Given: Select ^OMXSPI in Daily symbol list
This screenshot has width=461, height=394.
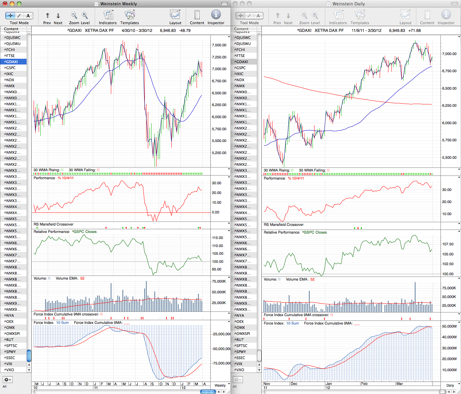Looking at the screenshot, I should pyautogui.click(x=244, y=334).
